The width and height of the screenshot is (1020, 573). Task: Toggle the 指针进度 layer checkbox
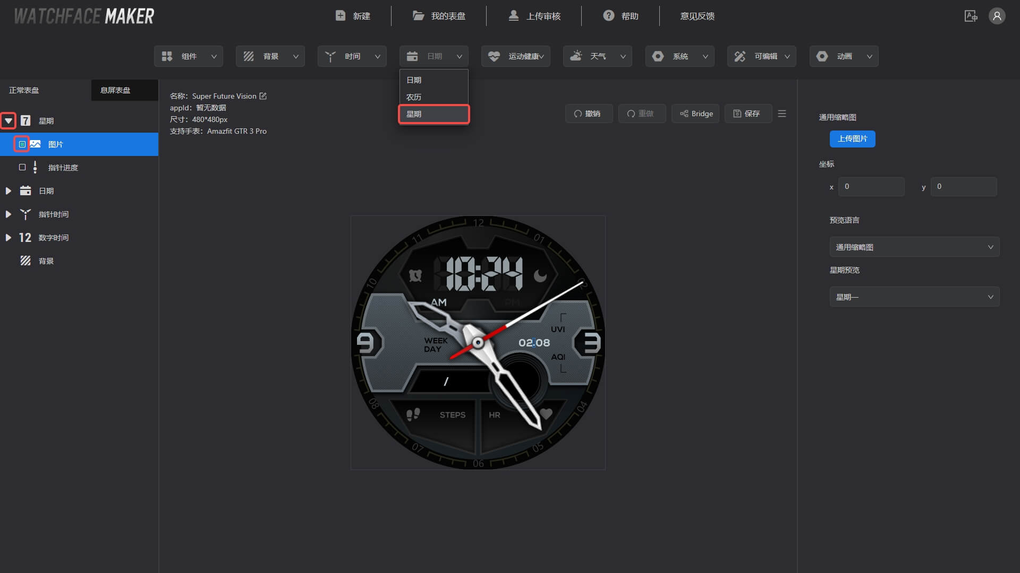(x=22, y=167)
